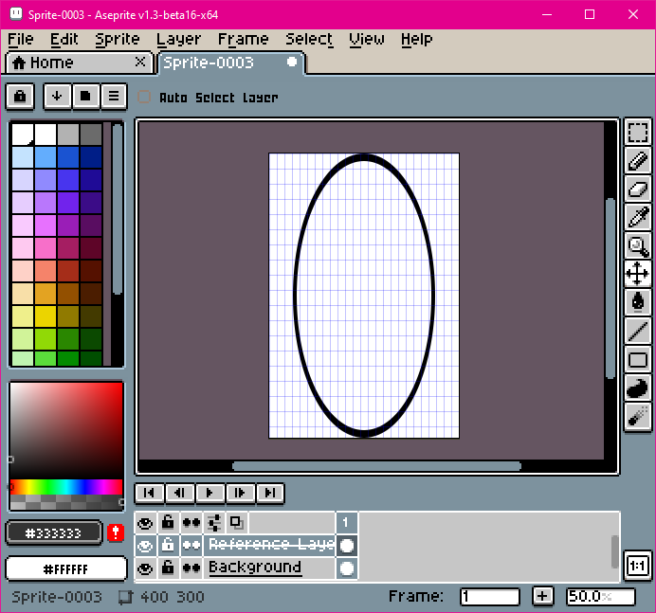Viewport: 656px width, 613px height.
Task: Select the Reference Layer row
Action: click(x=269, y=546)
